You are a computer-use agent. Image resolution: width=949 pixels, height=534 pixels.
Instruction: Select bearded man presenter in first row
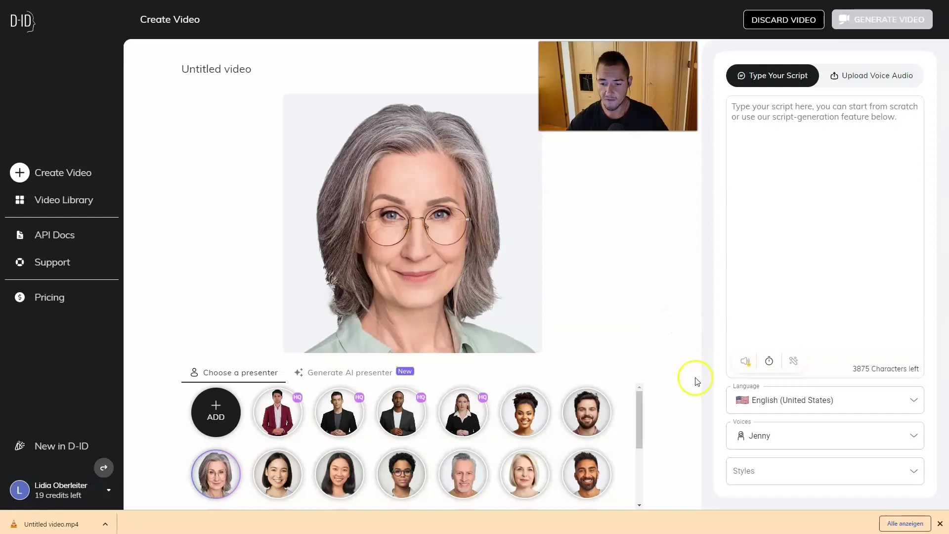587,412
